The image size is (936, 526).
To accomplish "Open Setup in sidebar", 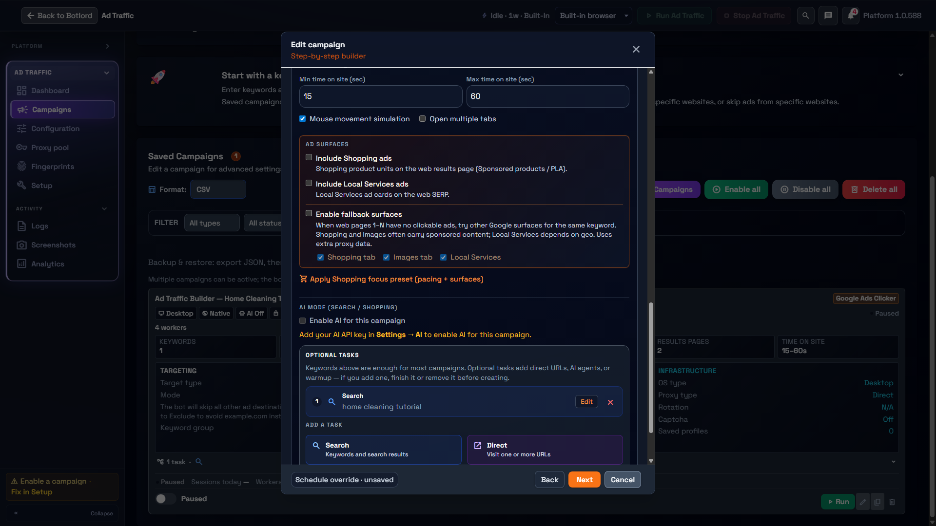I will (62, 186).
